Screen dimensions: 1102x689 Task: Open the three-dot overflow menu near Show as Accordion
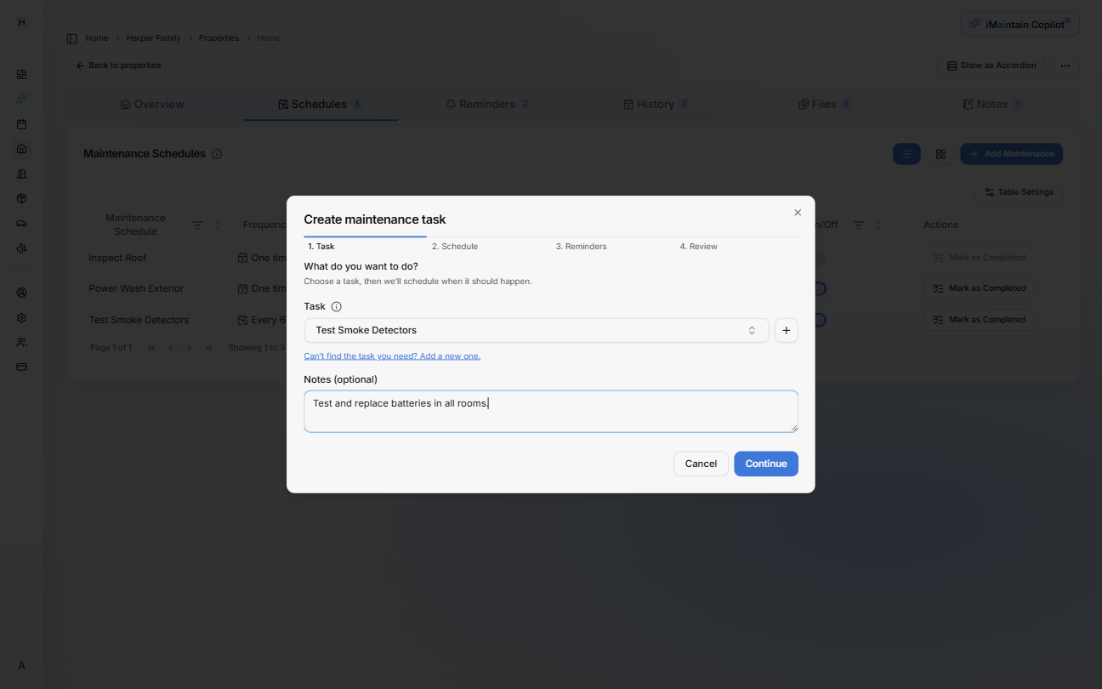point(1065,65)
